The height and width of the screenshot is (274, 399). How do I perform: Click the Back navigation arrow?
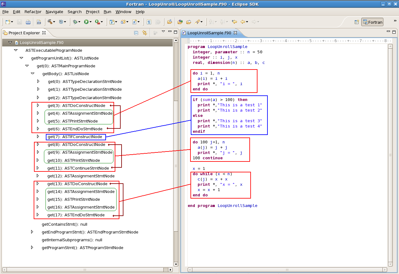pyautogui.click(x=243, y=22)
